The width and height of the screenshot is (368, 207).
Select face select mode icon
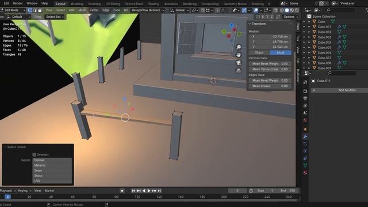40,10
